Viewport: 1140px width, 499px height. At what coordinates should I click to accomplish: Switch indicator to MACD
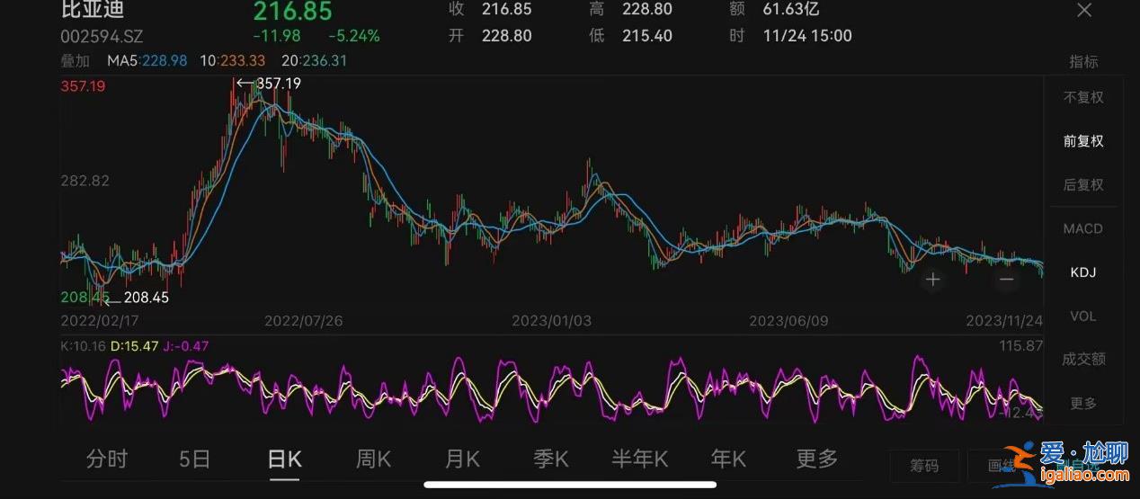[1082, 228]
